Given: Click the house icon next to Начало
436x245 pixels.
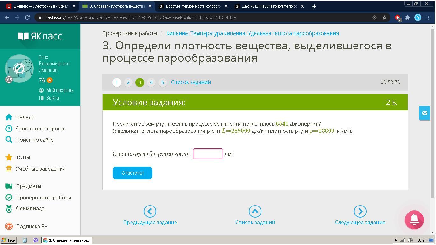Looking at the screenshot, I should 9,117.
